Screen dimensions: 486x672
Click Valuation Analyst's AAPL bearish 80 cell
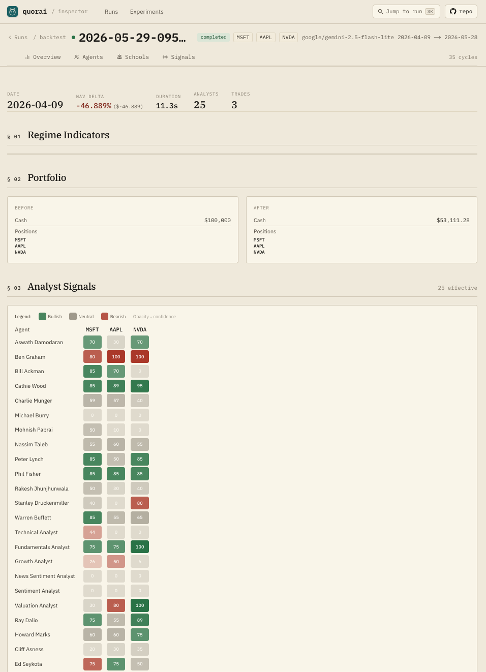[x=116, y=605]
